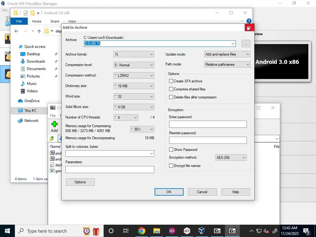
Task: Check Show Password option
Action: click(171, 150)
